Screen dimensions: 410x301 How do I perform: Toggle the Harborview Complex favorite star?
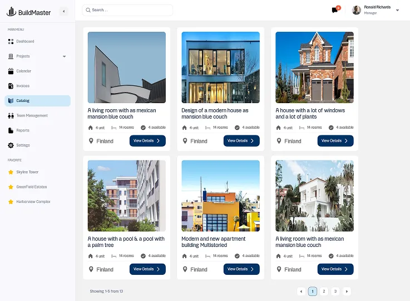(11, 202)
